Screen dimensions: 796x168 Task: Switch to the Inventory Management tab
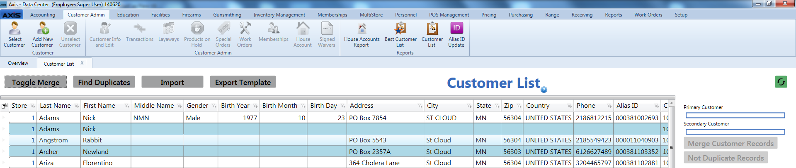pyautogui.click(x=279, y=15)
